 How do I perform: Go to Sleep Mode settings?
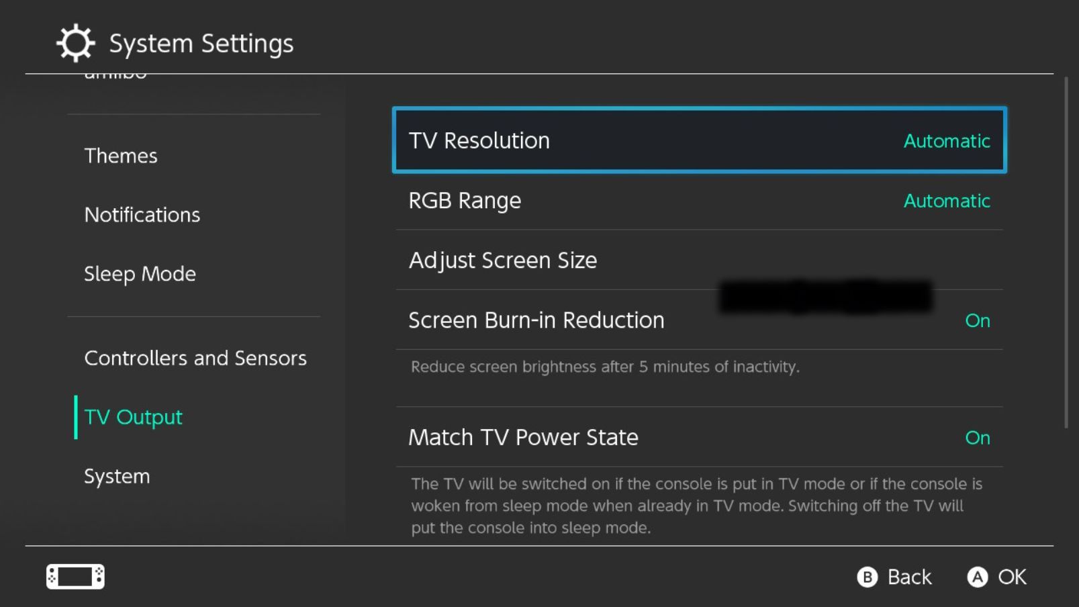[x=140, y=274]
